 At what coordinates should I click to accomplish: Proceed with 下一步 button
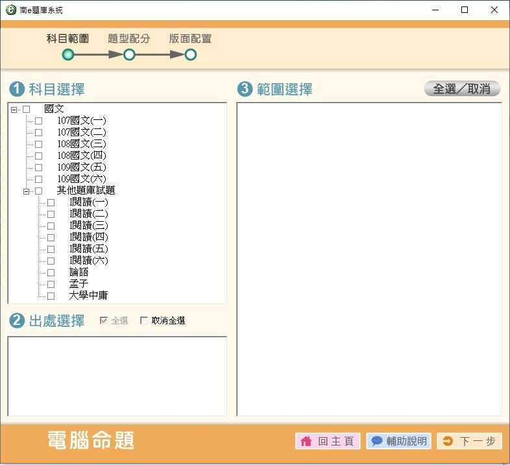469,441
